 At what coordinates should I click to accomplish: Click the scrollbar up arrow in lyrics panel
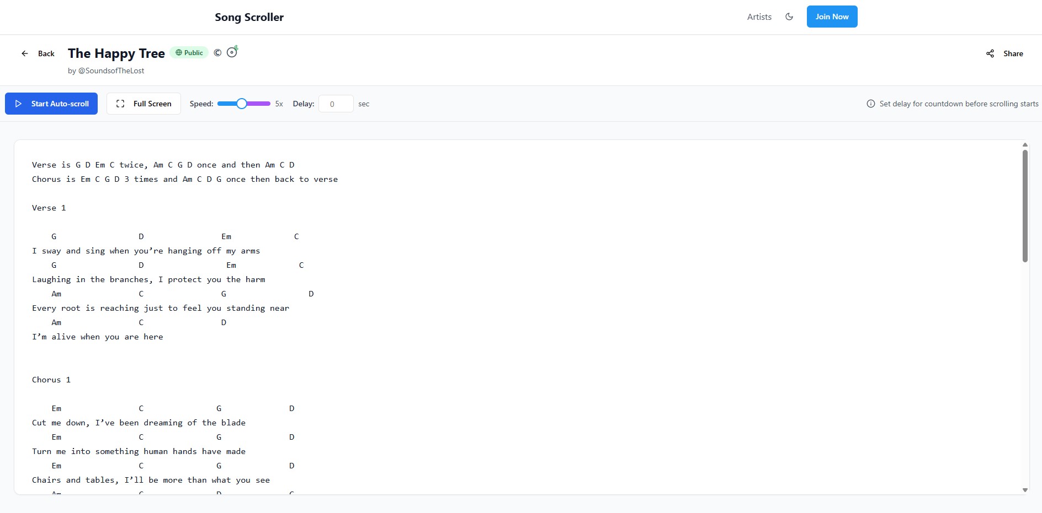point(1025,145)
